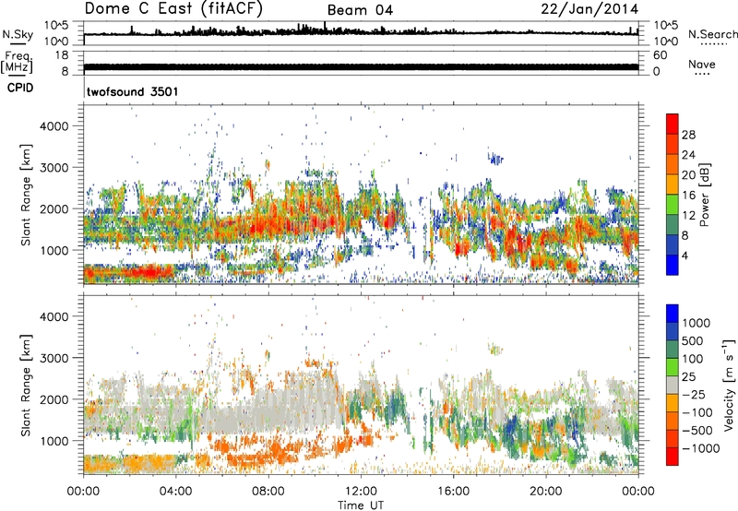This screenshot has height=511, width=738.
Task: Click the sky noise trace in the N.Sky panel
Action: (x=361, y=33)
